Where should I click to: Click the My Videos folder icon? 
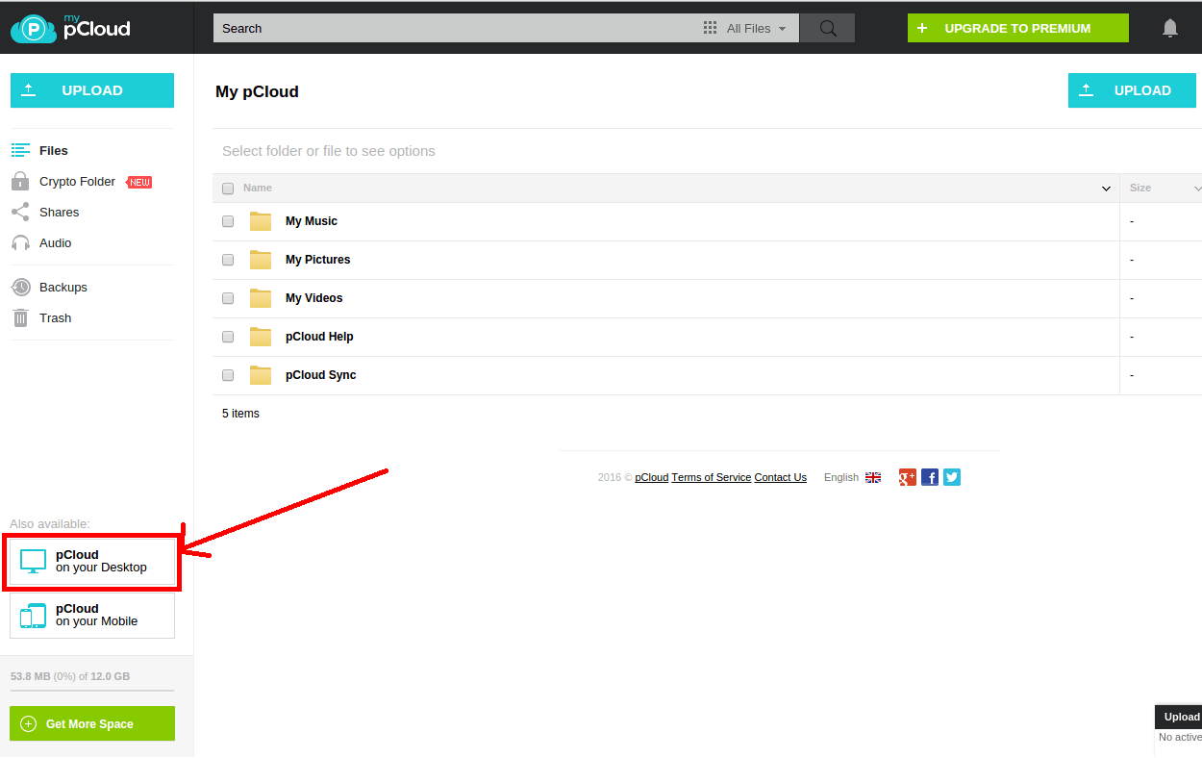click(261, 298)
